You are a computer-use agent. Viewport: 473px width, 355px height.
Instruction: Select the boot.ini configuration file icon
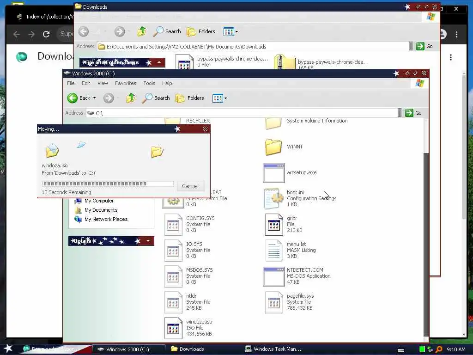click(273, 199)
